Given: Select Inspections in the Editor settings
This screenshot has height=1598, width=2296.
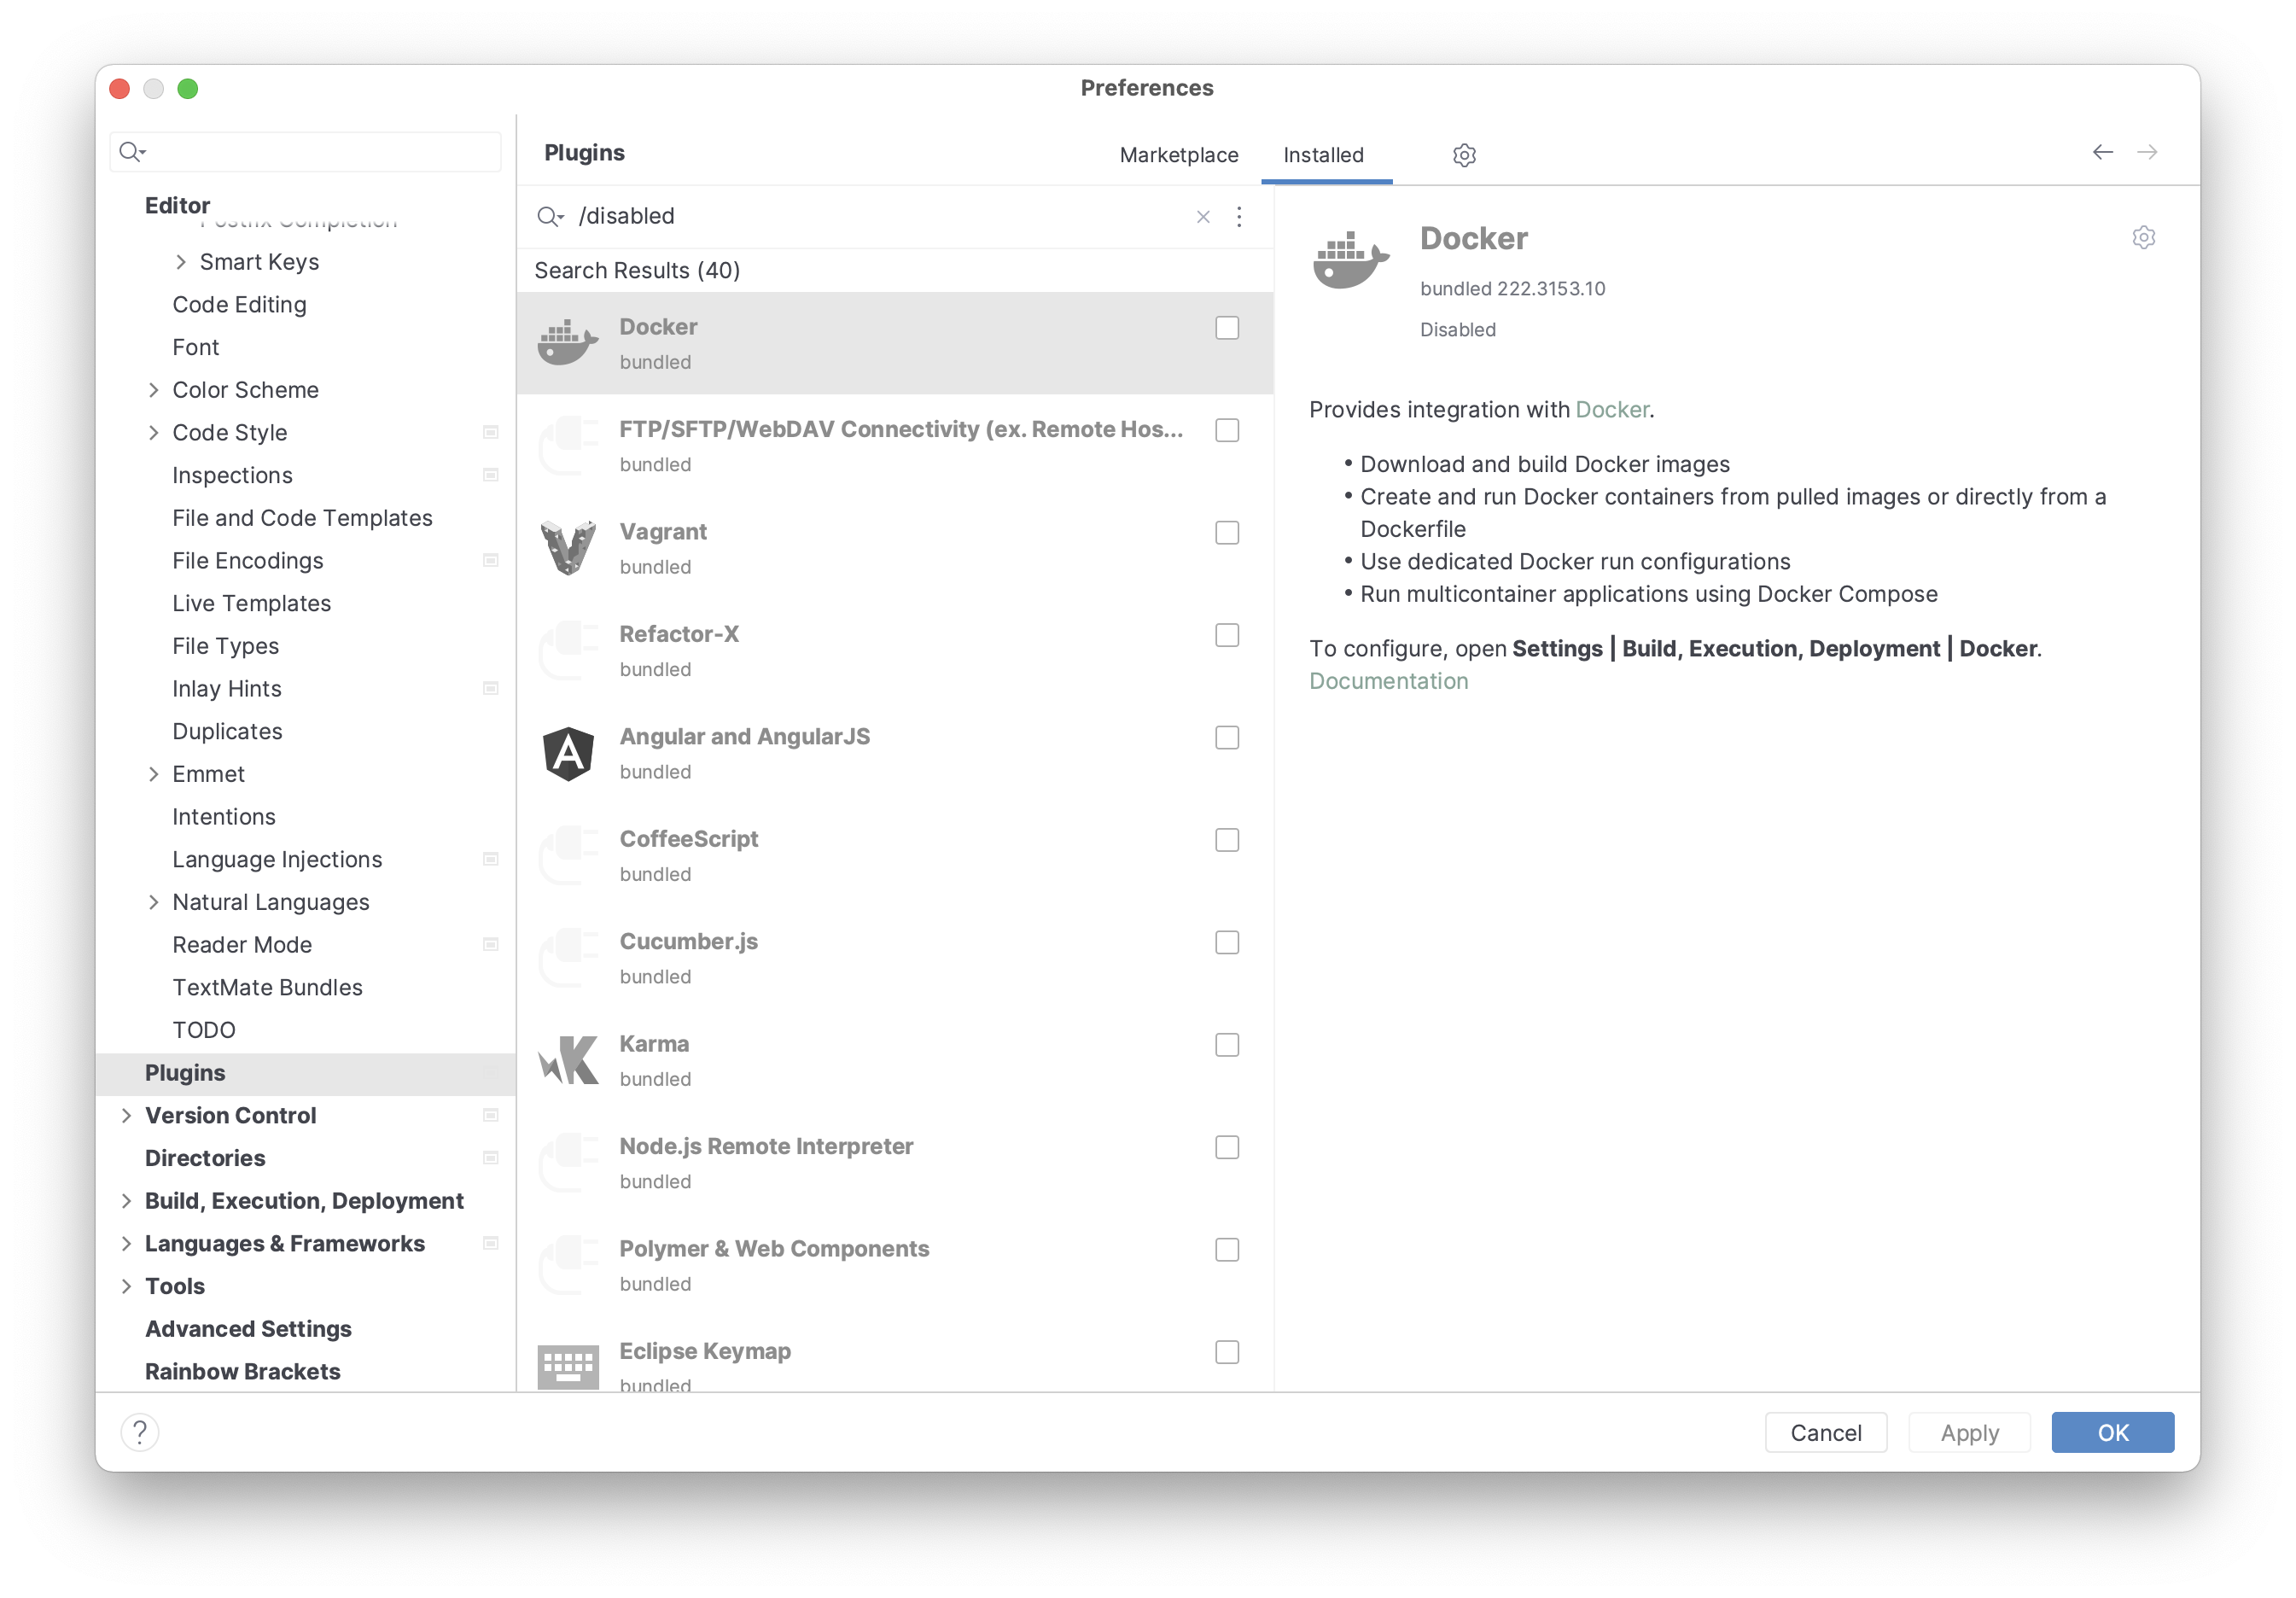Looking at the screenshot, I should (x=232, y=475).
